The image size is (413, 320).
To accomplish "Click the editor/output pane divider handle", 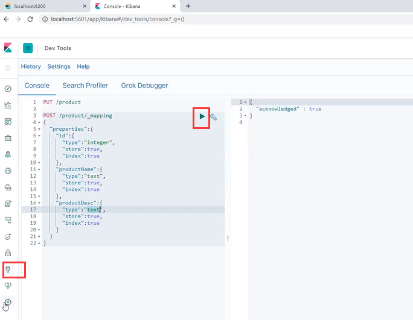I will point(228,238).
